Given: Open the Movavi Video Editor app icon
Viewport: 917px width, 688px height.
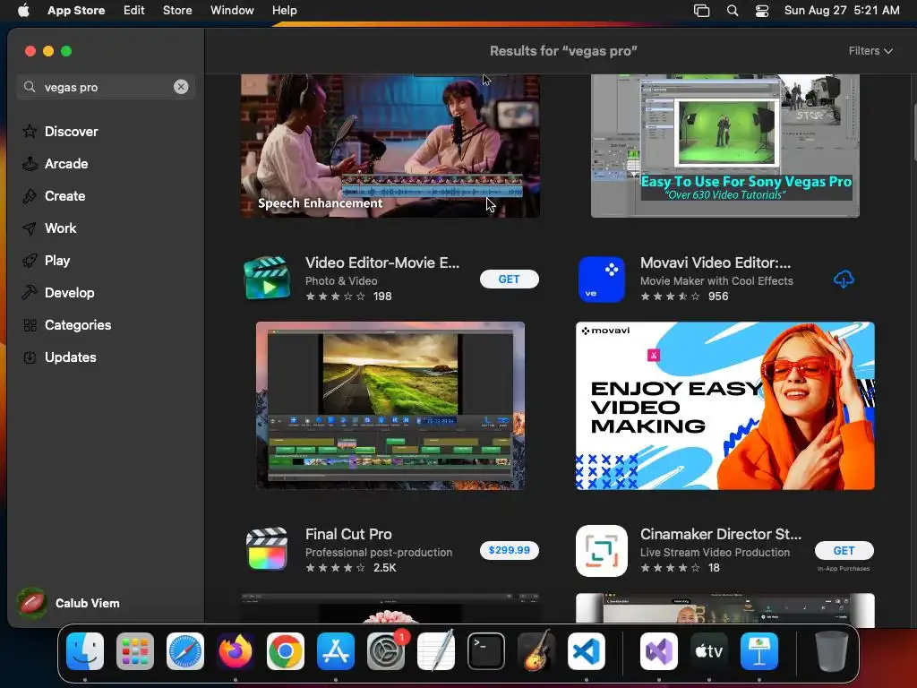Looking at the screenshot, I should pos(601,279).
